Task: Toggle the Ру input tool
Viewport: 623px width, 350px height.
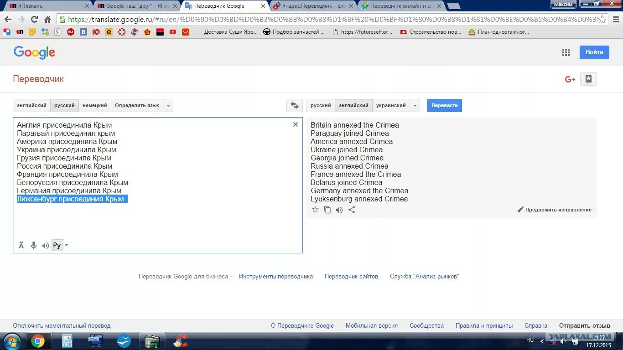Action: coord(57,245)
